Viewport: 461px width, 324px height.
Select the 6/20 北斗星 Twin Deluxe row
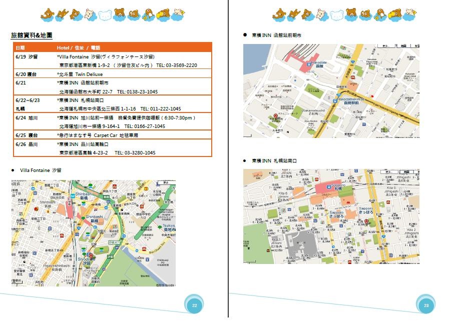[x=113, y=74]
